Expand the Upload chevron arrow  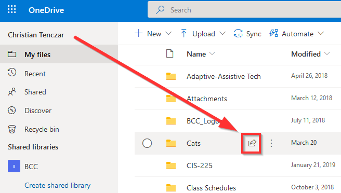[222, 33]
